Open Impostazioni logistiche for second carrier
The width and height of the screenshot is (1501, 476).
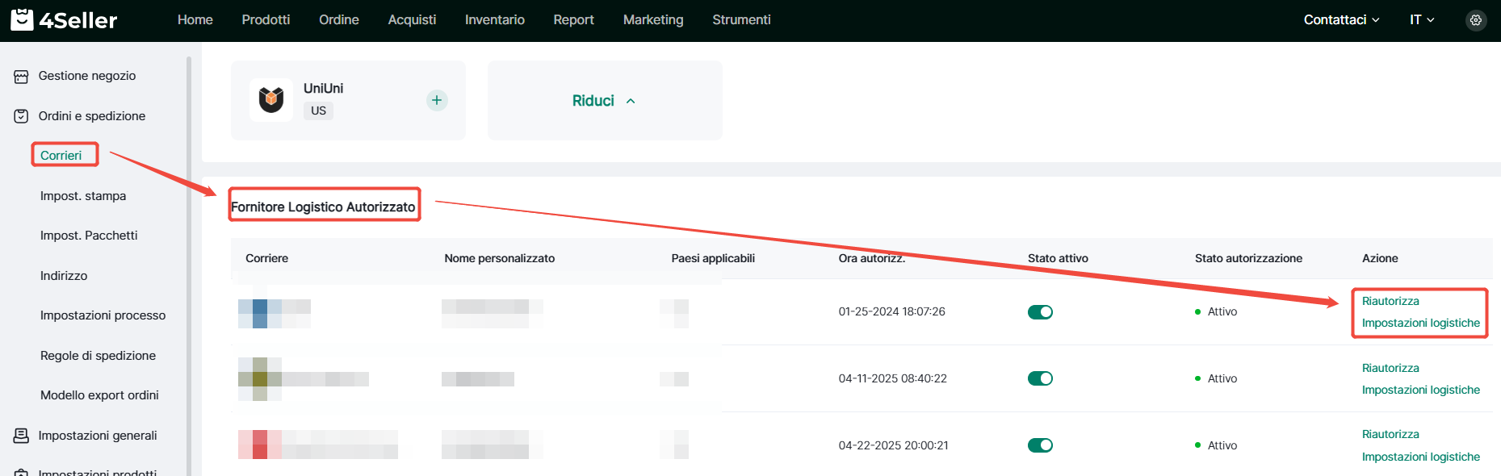[1420, 390]
